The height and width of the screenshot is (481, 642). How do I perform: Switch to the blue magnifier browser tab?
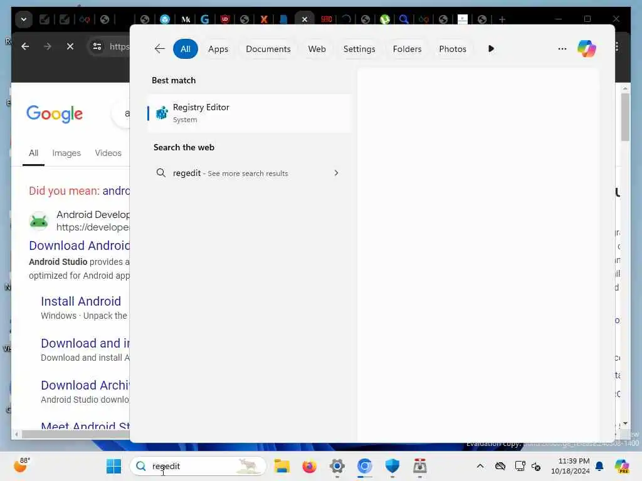404,19
